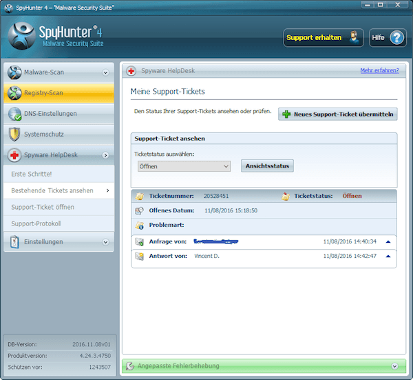Toggle the Spyware HelpDesk section arrow
Image resolution: width=413 pixels, height=380 pixels.
(105, 155)
